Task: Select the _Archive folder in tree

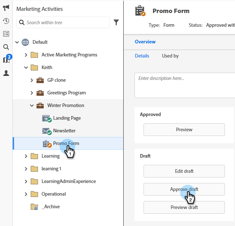Action: [x=50, y=207]
